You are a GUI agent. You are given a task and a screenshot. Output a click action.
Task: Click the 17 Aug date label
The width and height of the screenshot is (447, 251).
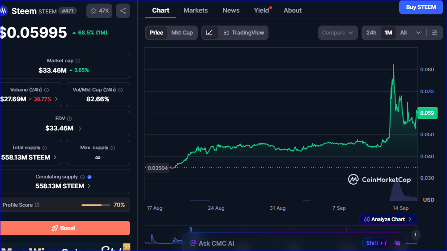coord(154,208)
